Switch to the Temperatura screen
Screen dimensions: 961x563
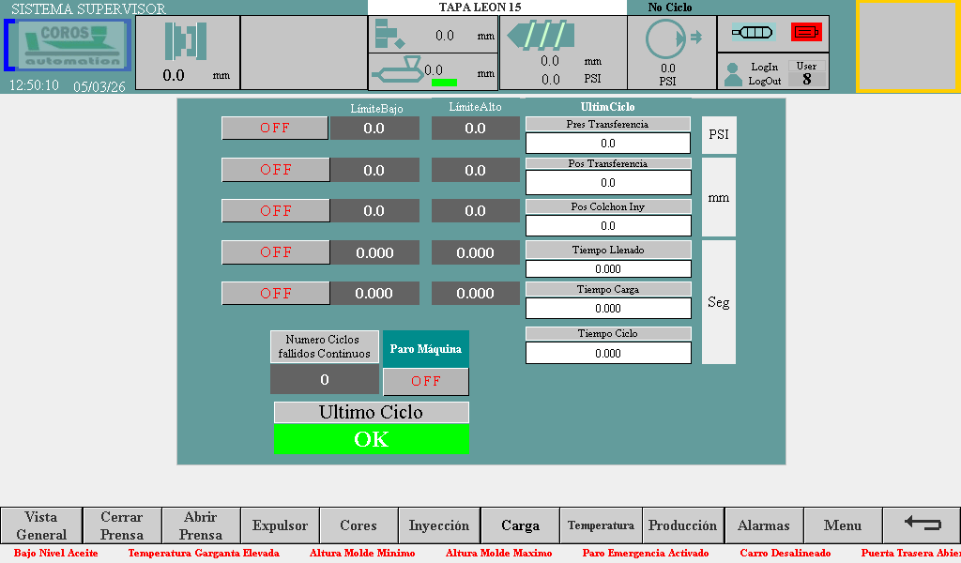click(601, 525)
